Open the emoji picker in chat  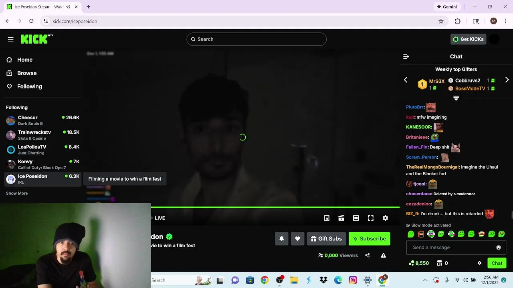[x=499, y=248]
